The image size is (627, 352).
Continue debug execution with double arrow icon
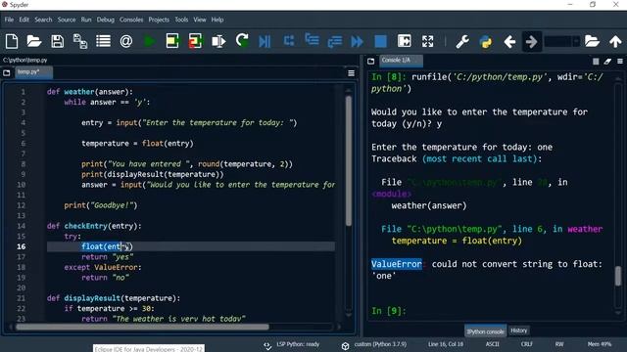coord(357,41)
